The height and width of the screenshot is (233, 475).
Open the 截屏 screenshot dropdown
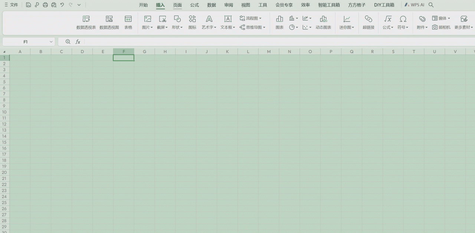[162, 23]
